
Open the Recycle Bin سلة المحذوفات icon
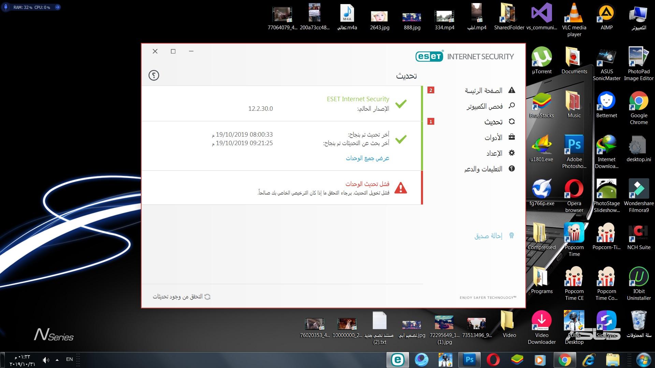pyautogui.click(x=639, y=324)
